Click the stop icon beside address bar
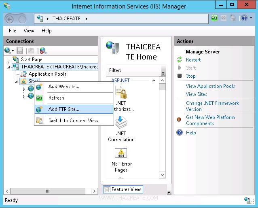 (x=224, y=18)
